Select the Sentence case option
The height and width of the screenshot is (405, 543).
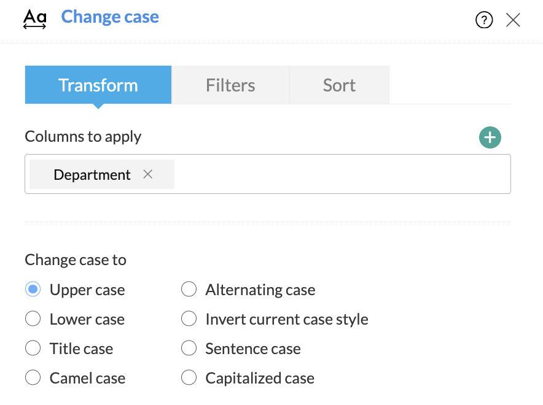[189, 349]
